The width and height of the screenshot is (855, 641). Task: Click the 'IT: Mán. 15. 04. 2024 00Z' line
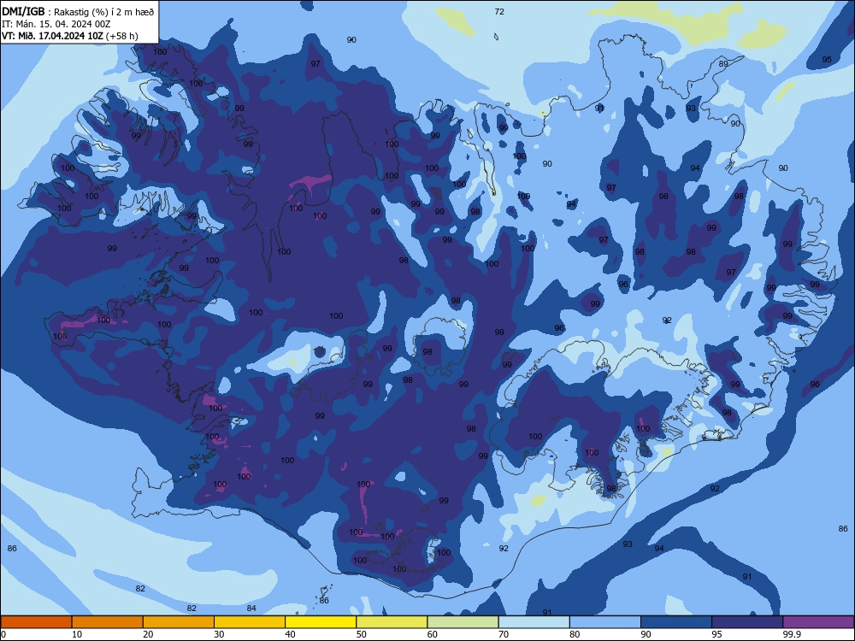[x=56, y=24]
